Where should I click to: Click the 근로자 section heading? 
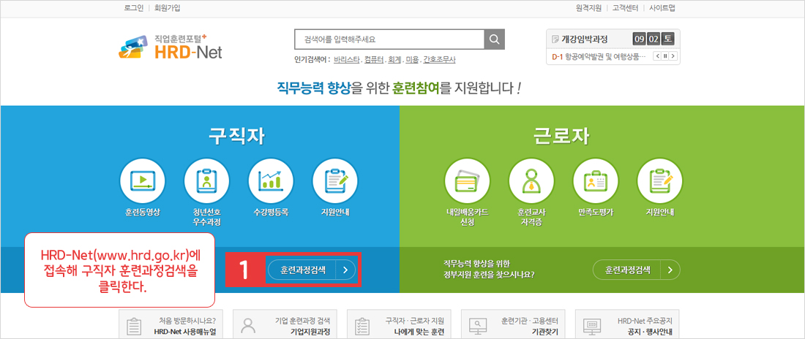(561, 135)
